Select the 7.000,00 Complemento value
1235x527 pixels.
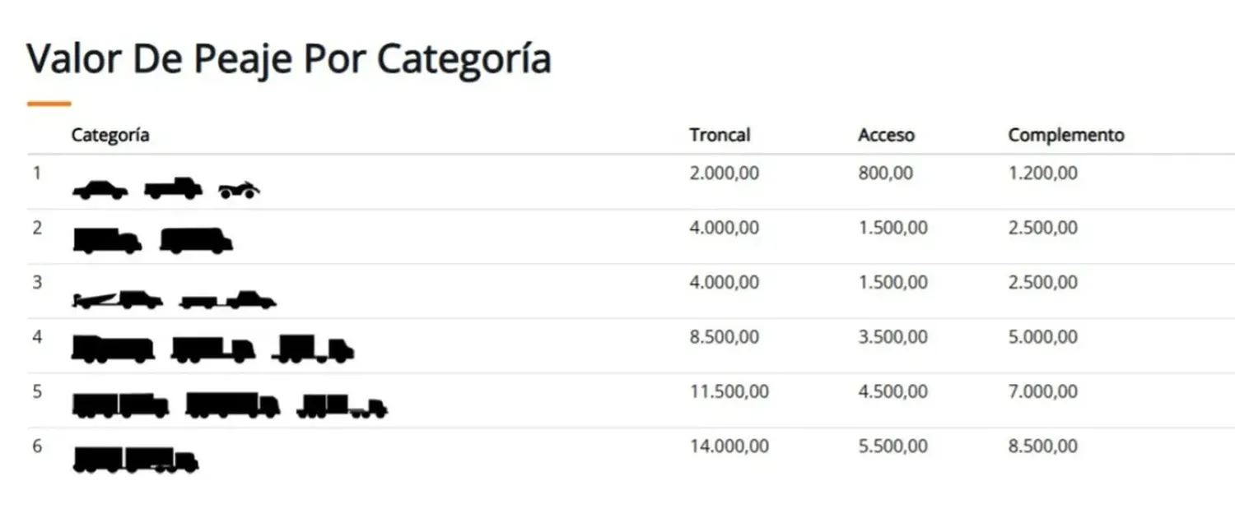tap(1042, 392)
